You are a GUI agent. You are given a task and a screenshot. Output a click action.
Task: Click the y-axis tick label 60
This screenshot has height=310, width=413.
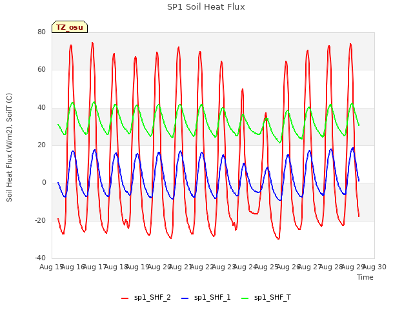pyautogui.click(x=41, y=70)
